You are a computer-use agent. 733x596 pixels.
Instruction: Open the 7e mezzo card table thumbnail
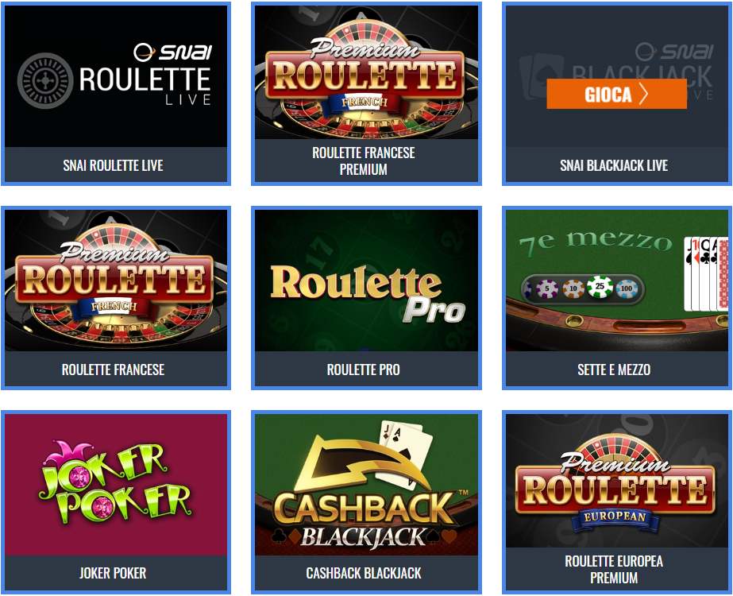coord(617,281)
